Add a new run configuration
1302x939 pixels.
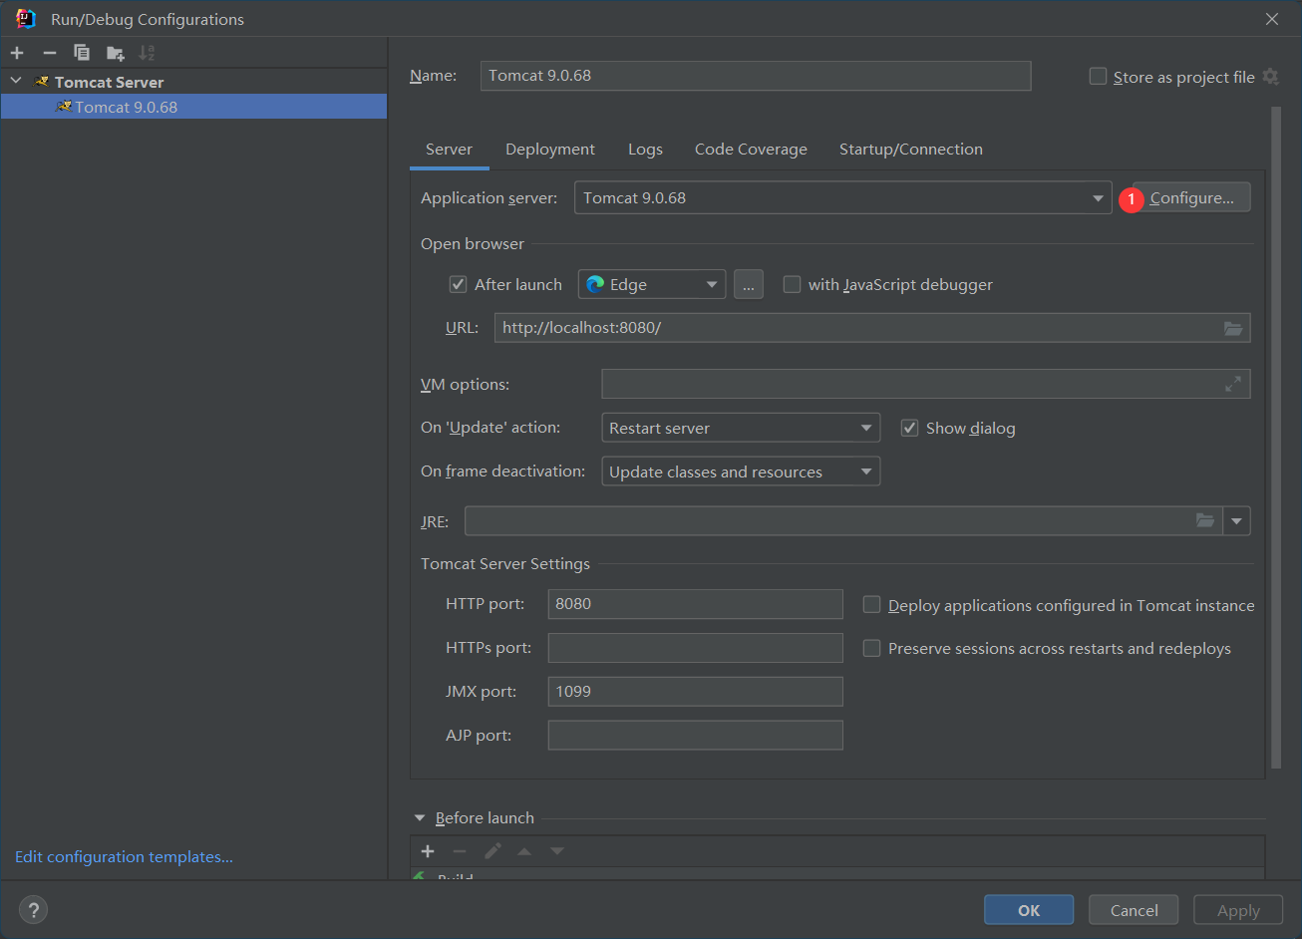[17, 53]
